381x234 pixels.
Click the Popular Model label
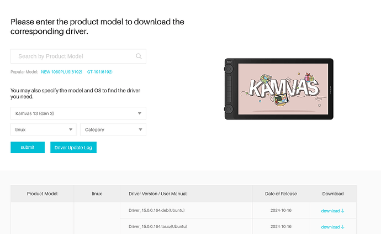(x=24, y=72)
